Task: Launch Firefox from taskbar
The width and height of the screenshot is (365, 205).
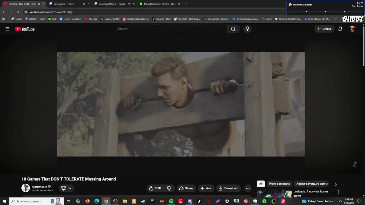Action: tap(87, 201)
